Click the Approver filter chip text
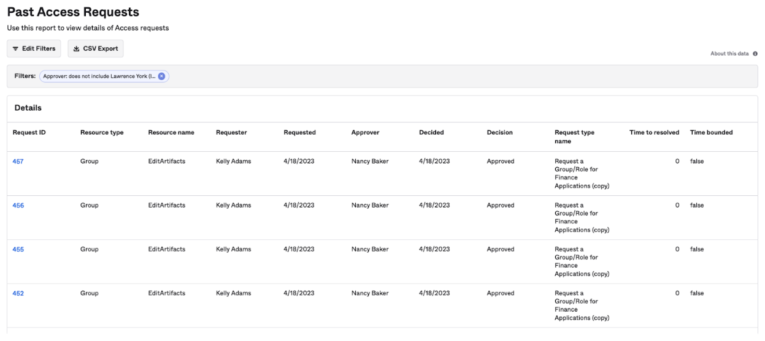Viewport: 765px width, 341px height. pos(99,77)
